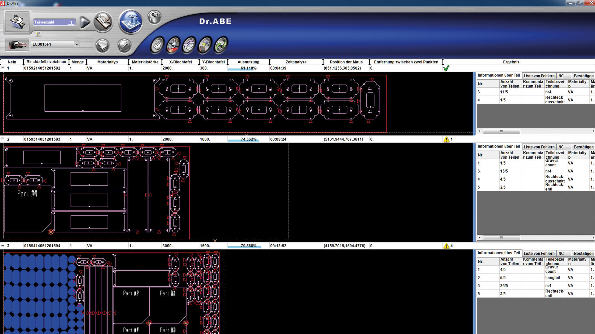Click the warning icon of sheet 2
The width and height of the screenshot is (595, 334).
click(446, 139)
